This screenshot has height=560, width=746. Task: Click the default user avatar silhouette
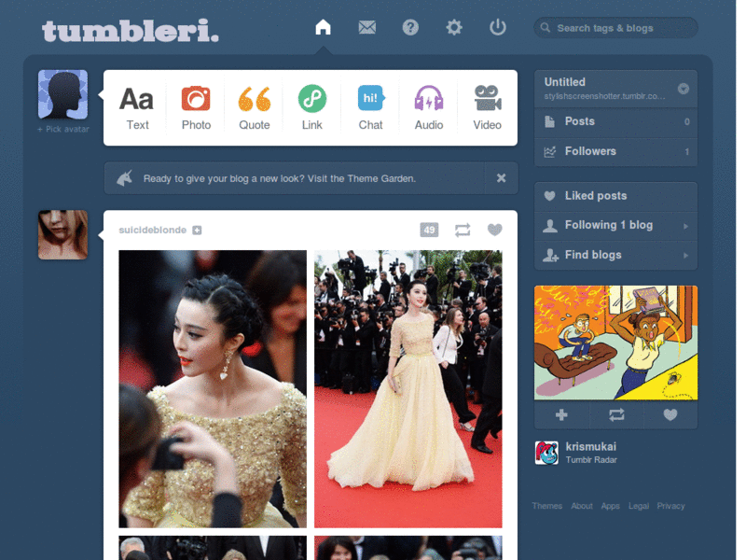62,94
